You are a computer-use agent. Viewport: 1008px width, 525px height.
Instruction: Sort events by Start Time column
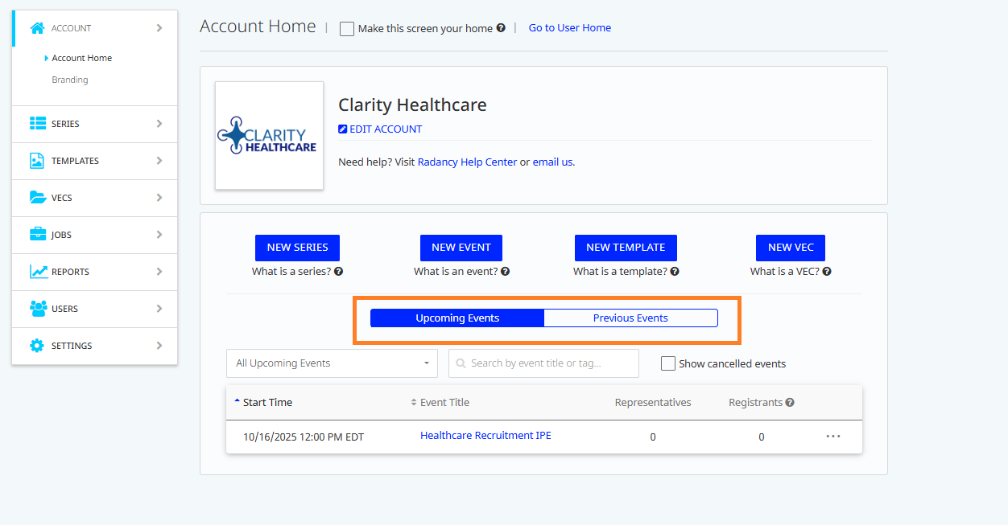click(267, 403)
